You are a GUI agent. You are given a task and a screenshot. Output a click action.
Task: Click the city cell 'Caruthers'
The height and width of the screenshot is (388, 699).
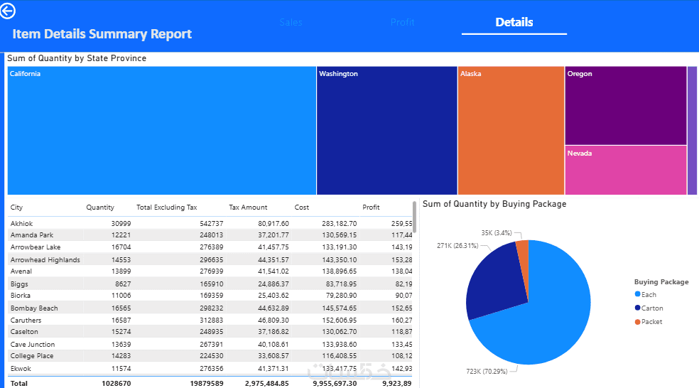pos(26,320)
